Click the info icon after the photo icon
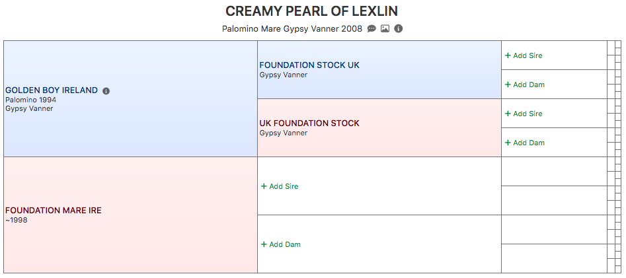626x278 pixels. pos(399,28)
